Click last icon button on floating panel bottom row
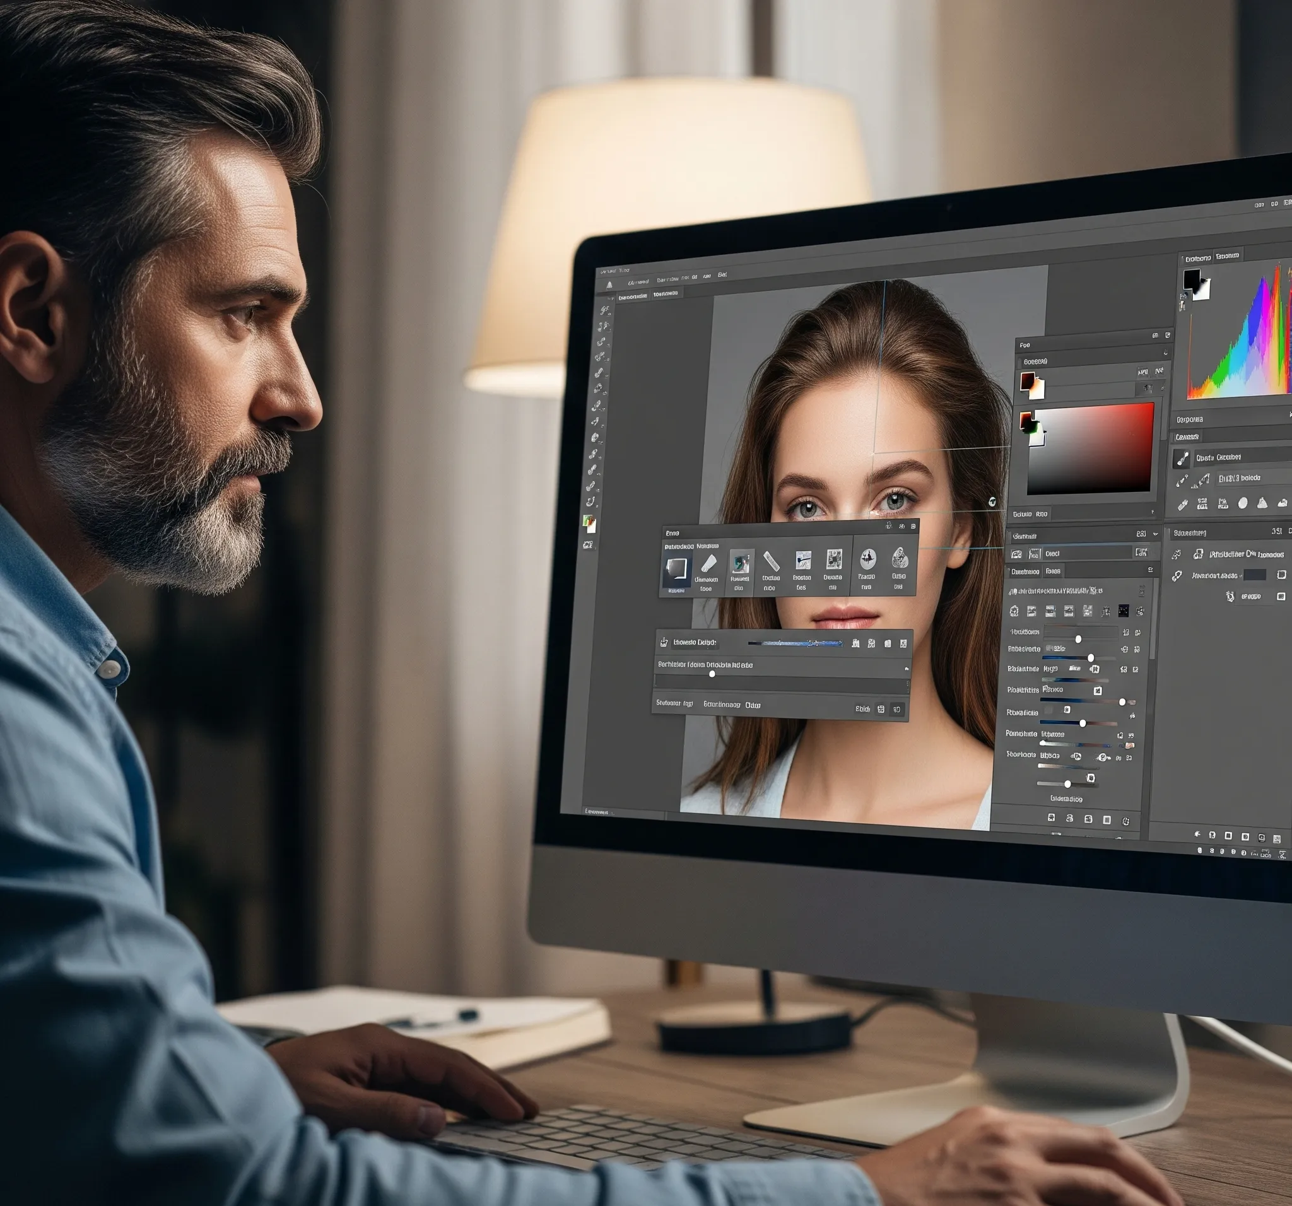1292x1206 pixels. click(x=897, y=710)
